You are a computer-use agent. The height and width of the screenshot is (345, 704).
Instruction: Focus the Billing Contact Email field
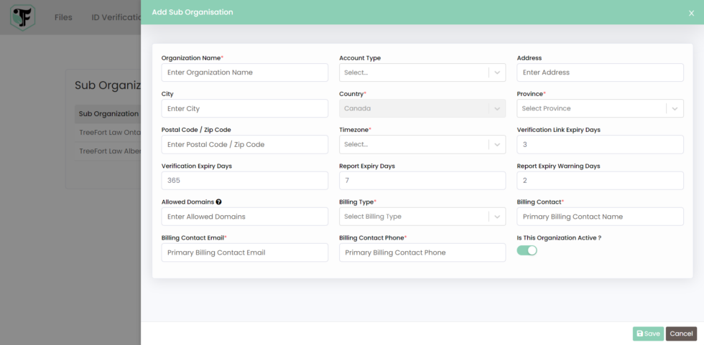click(x=244, y=252)
